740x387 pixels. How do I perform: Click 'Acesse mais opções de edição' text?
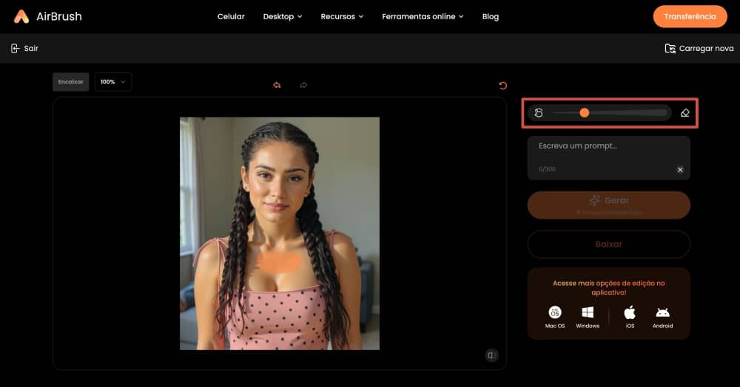[x=609, y=287]
